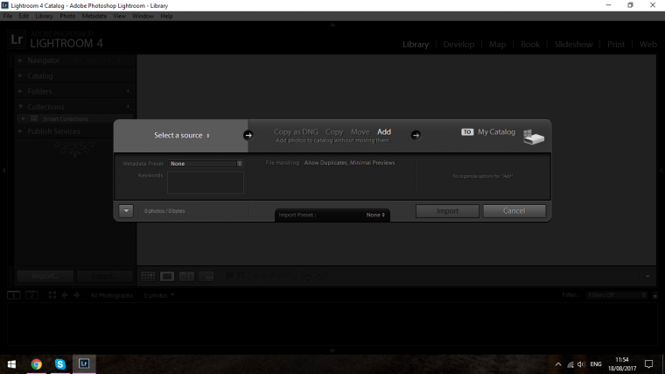Viewport: 665px width, 374px height.
Task: Choose the Move import method
Action: coord(360,132)
